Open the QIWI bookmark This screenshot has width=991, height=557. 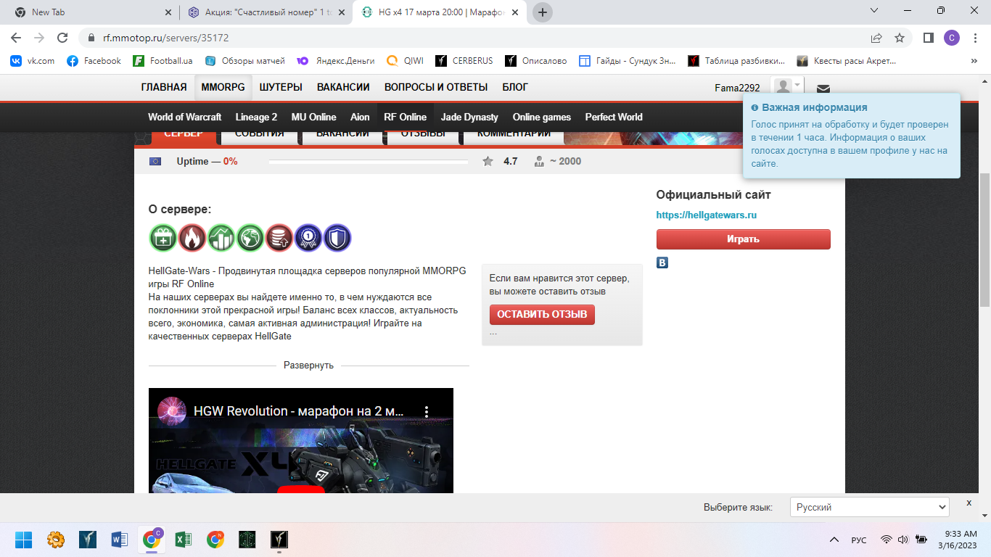[405, 61]
